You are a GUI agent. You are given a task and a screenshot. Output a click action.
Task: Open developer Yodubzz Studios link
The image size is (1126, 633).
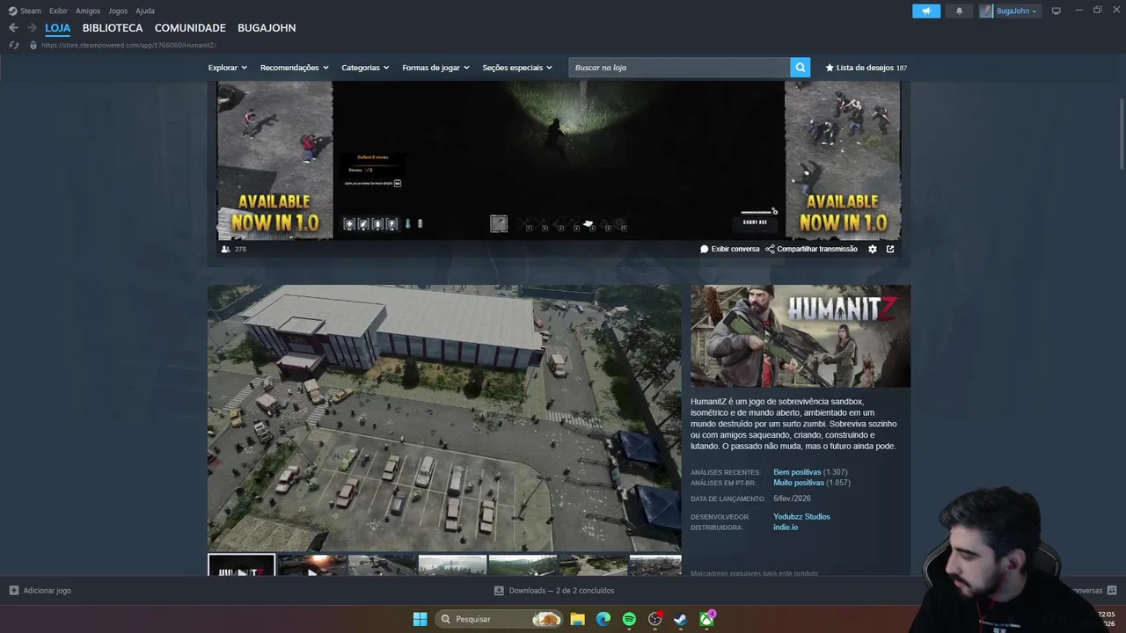pyautogui.click(x=801, y=516)
